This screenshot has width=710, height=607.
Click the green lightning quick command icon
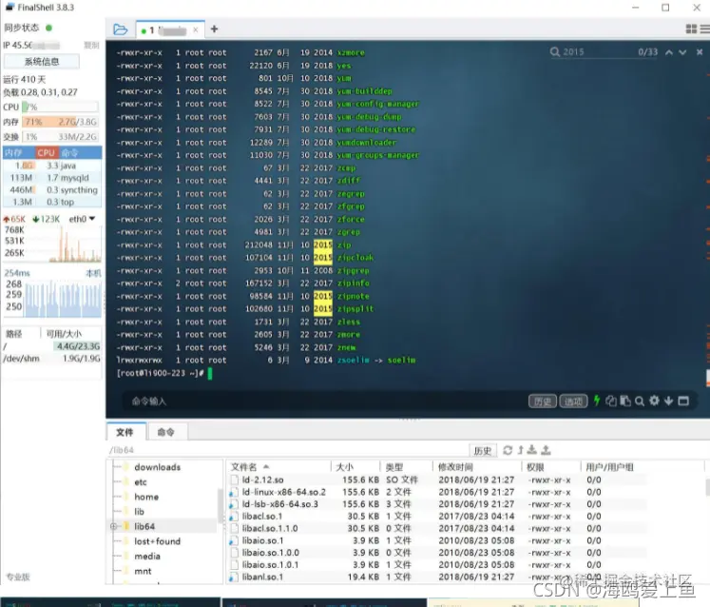[597, 401]
